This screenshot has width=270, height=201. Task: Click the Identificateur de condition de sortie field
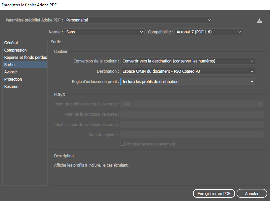pyautogui.click(x=192, y=125)
